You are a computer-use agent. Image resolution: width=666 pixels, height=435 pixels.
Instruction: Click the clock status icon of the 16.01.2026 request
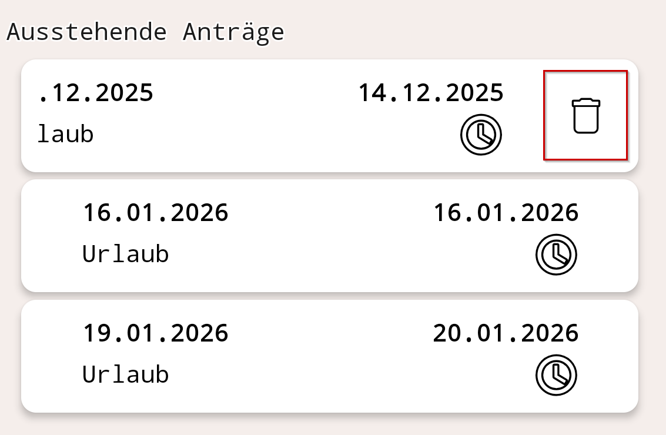[556, 255]
